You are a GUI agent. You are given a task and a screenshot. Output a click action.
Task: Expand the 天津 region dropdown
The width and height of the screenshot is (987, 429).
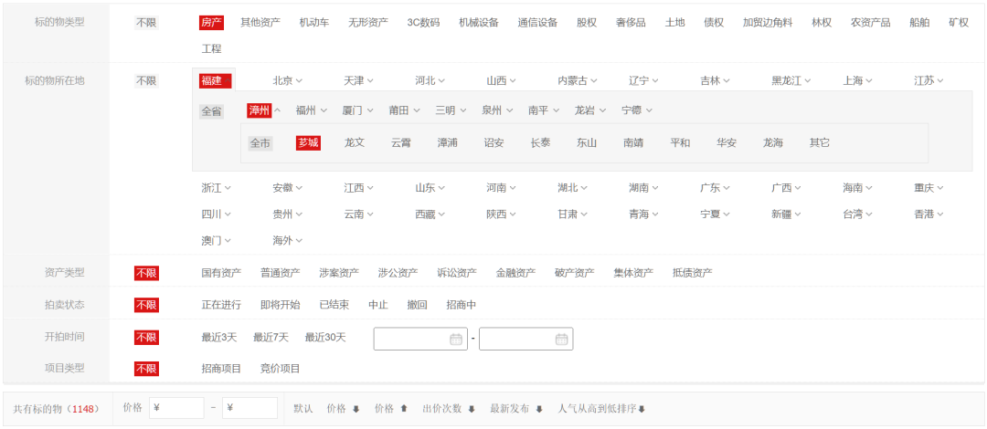pyautogui.click(x=359, y=80)
